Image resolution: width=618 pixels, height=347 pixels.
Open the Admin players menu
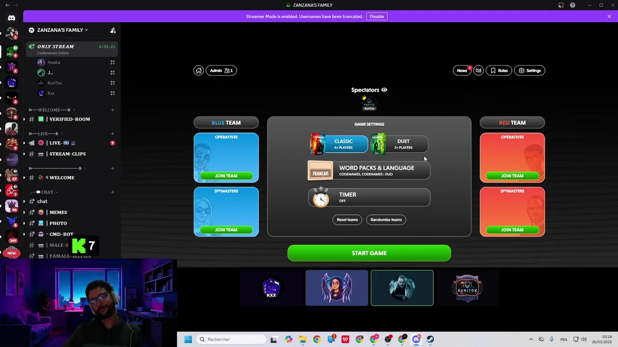click(x=221, y=70)
